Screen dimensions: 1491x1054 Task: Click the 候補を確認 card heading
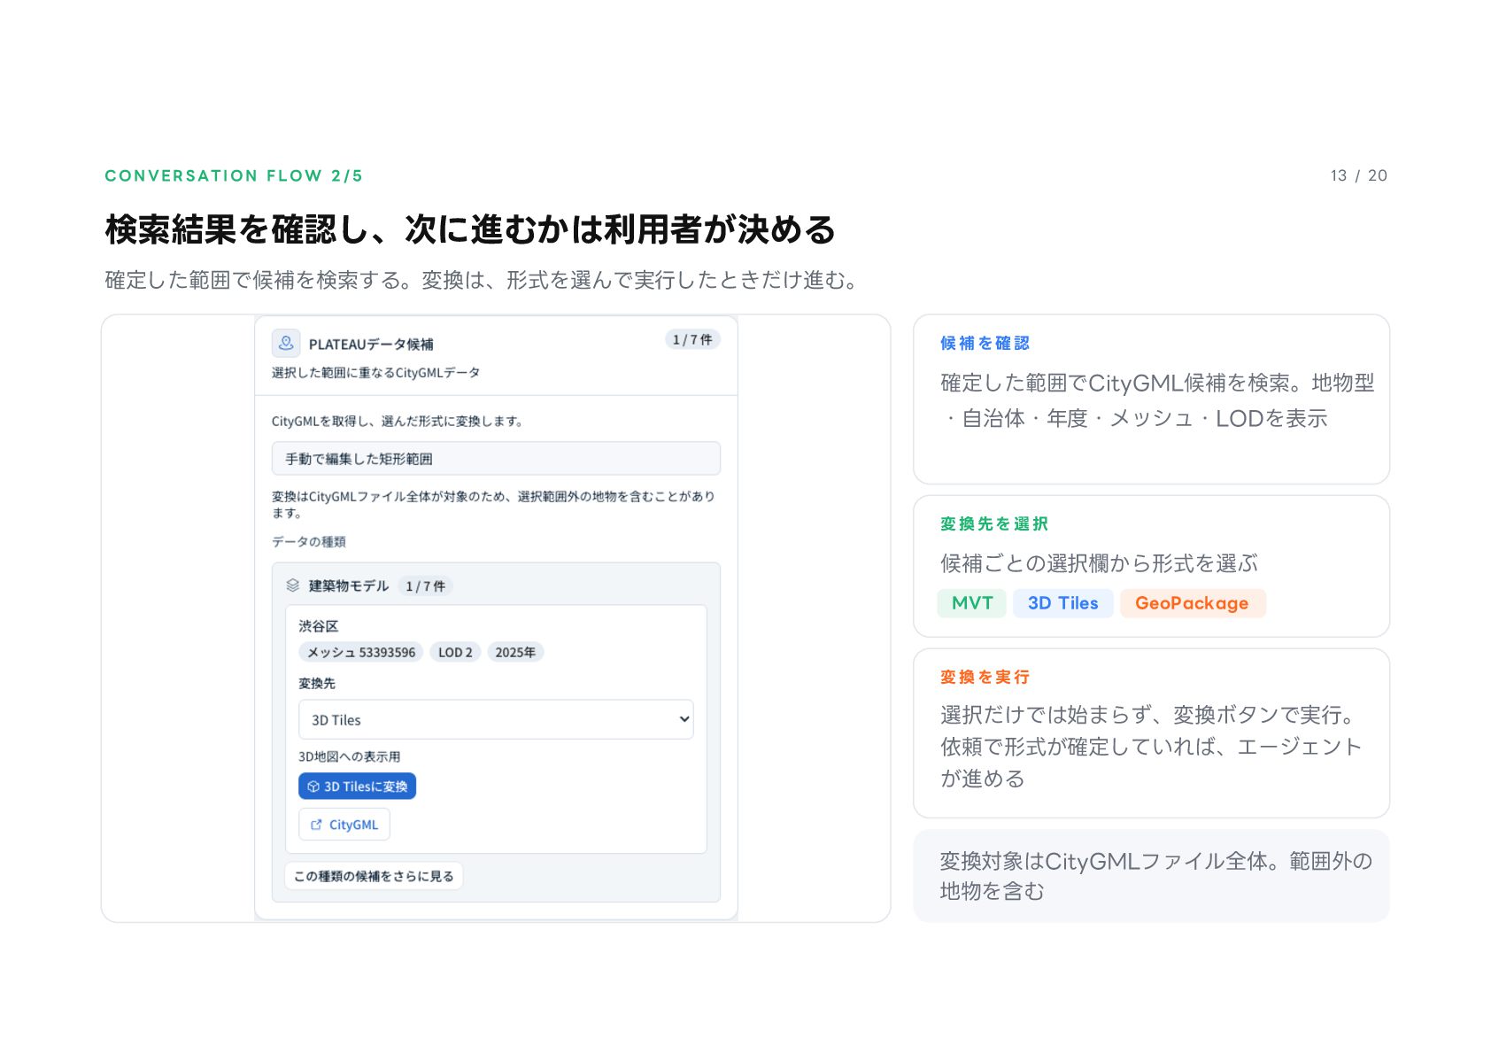click(985, 344)
